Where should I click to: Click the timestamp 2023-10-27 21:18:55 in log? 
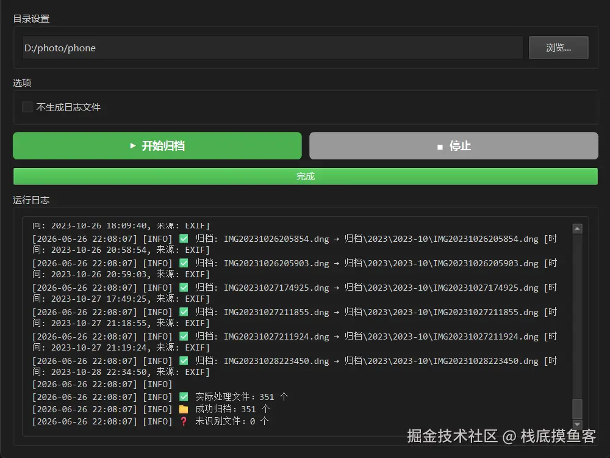pyautogui.click(x=99, y=323)
